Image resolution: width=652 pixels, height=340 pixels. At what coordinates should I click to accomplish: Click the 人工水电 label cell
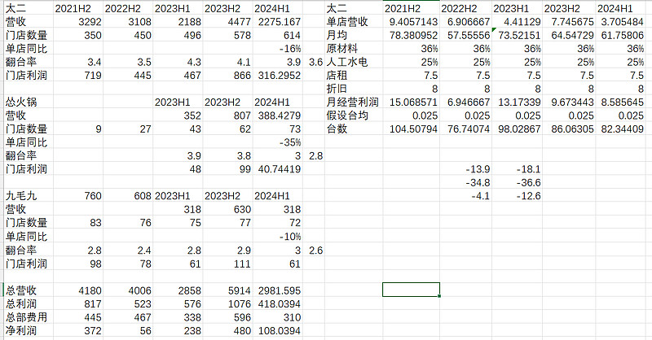coord(354,62)
